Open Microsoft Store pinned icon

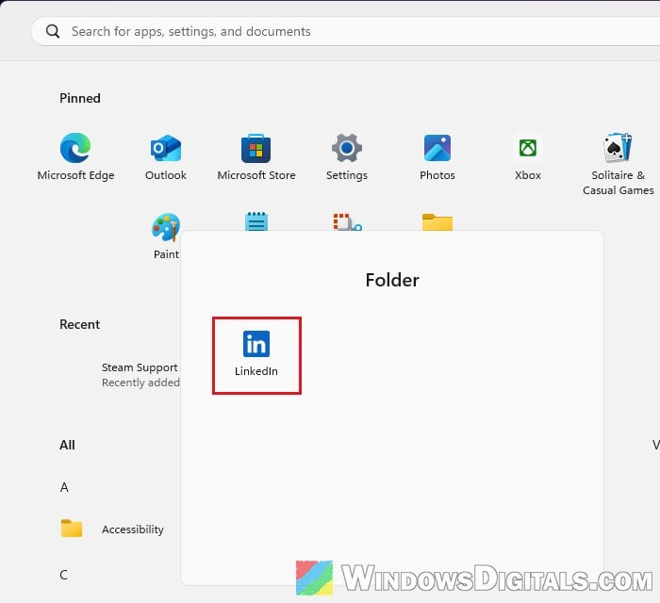pyautogui.click(x=256, y=156)
